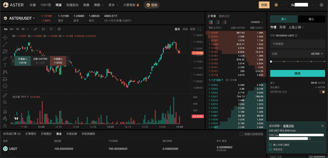Open the ASTER amount unit dropdown

coord(317,54)
